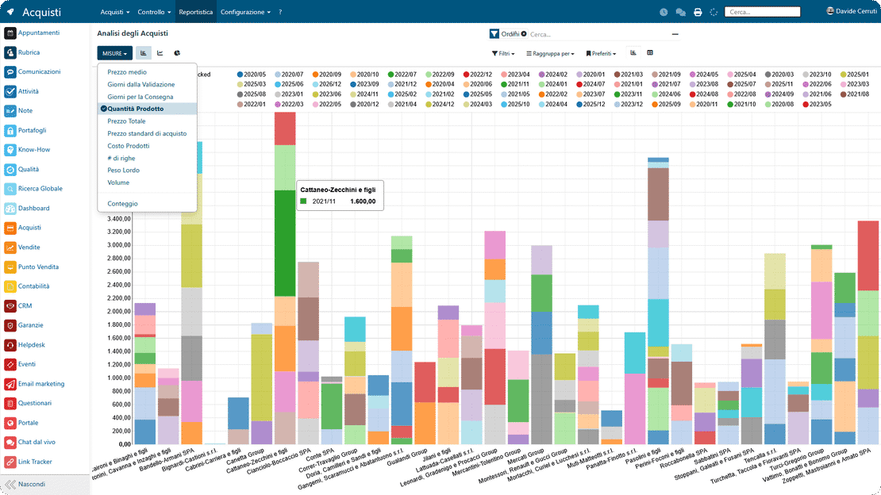This screenshot has height=495, width=881.
Task: Expand the Filtri dropdown
Action: click(503, 53)
